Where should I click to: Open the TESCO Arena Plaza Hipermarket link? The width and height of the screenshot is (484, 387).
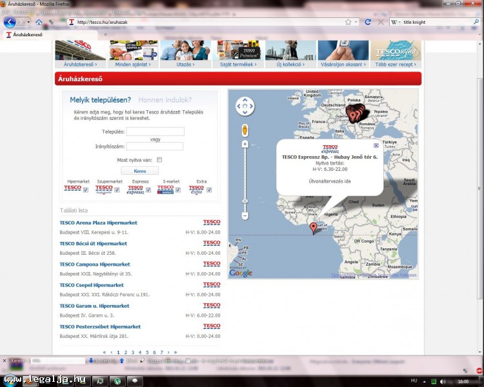tap(98, 223)
